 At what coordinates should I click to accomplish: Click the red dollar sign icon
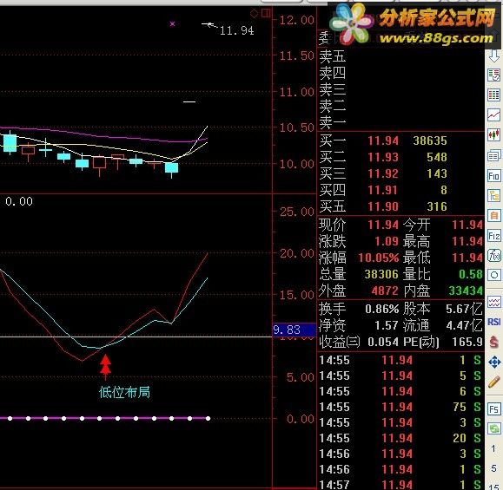tap(494, 342)
